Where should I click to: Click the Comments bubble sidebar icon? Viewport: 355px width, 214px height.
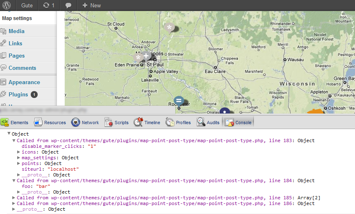click(3, 67)
